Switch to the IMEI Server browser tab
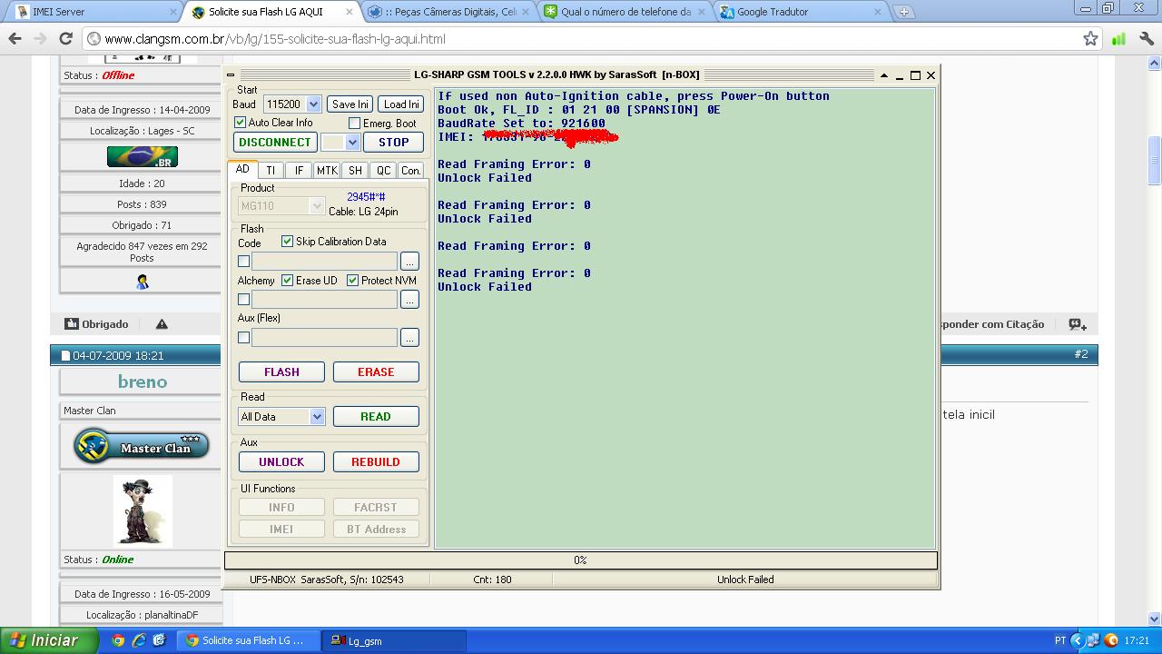Viewport: 1162px width, 654px height. pyautogui.click(x=94, y=12)
